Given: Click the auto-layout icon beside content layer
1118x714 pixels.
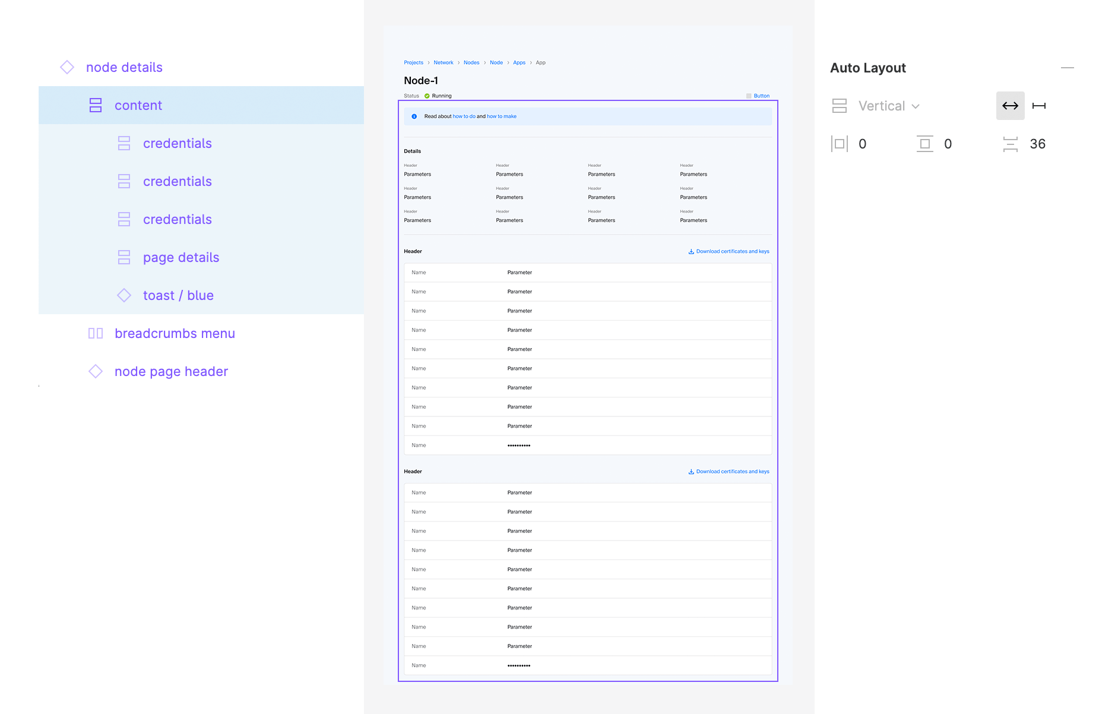Looking at the screenshot, I should click(96, 105).
